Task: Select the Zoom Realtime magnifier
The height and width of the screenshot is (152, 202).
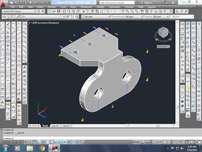Action: click(x=128, y=11)
